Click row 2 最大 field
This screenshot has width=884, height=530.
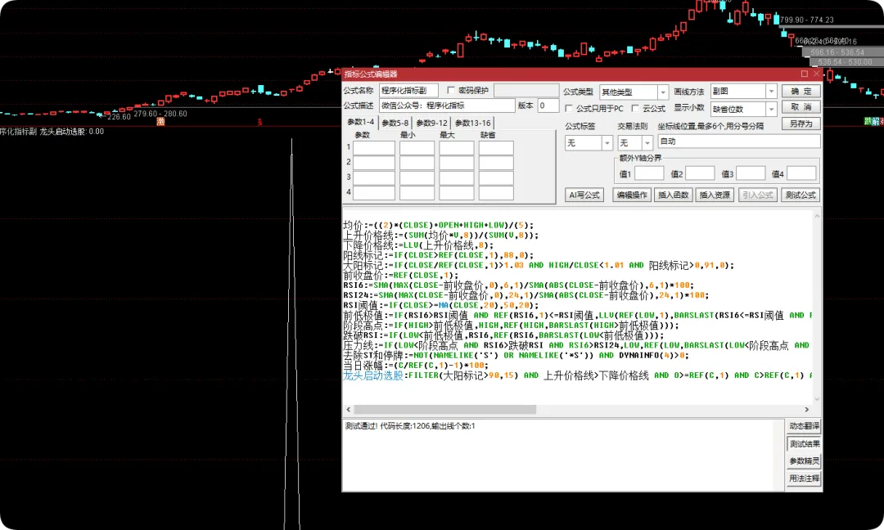point(457,163)
